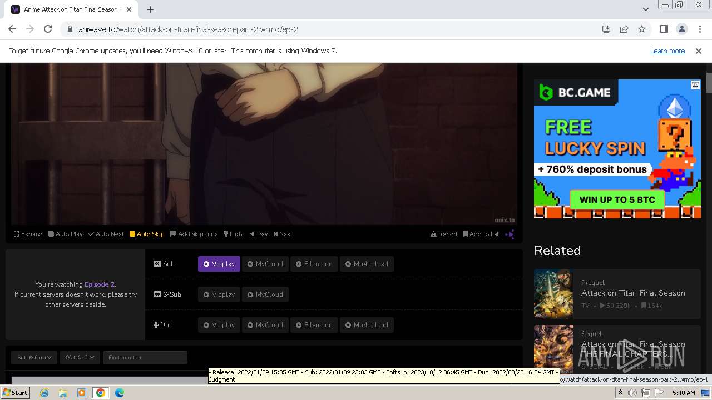Select Dub MyCloud server

pyautogui.click(x=265, y=325)
